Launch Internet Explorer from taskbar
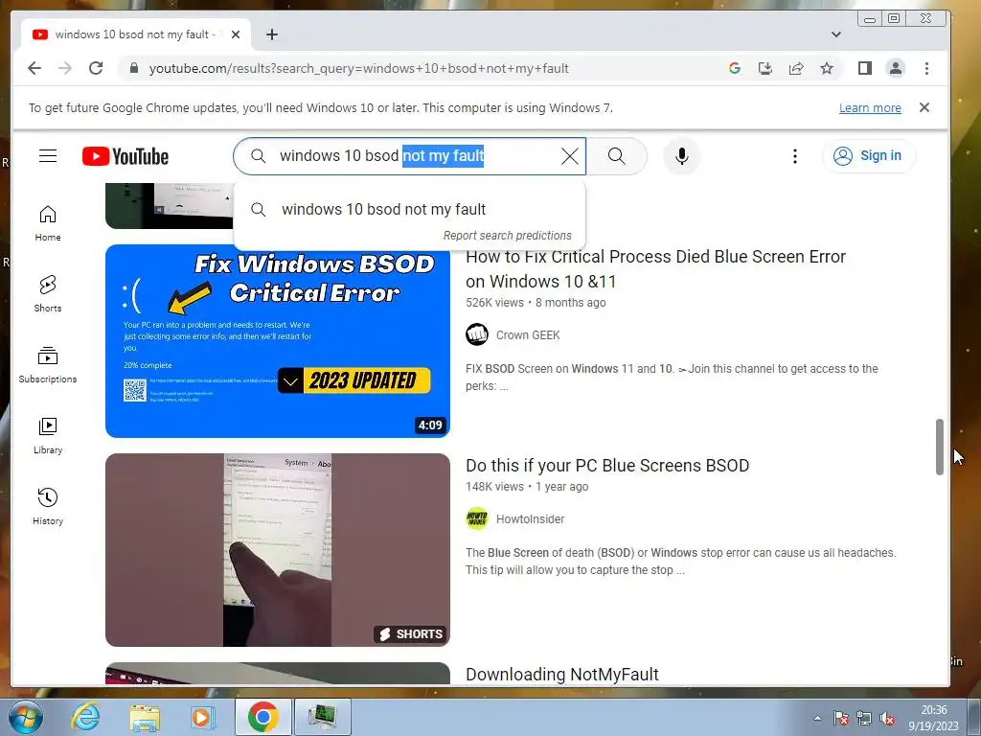This screenshot has height=736, width=981. [x=85, y=717]
